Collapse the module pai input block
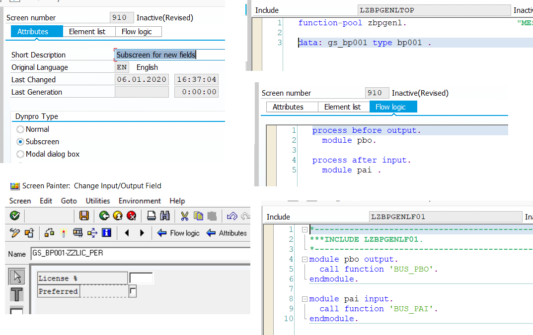The width and height of the screenshot is (533, 335). tap(305, 299)
